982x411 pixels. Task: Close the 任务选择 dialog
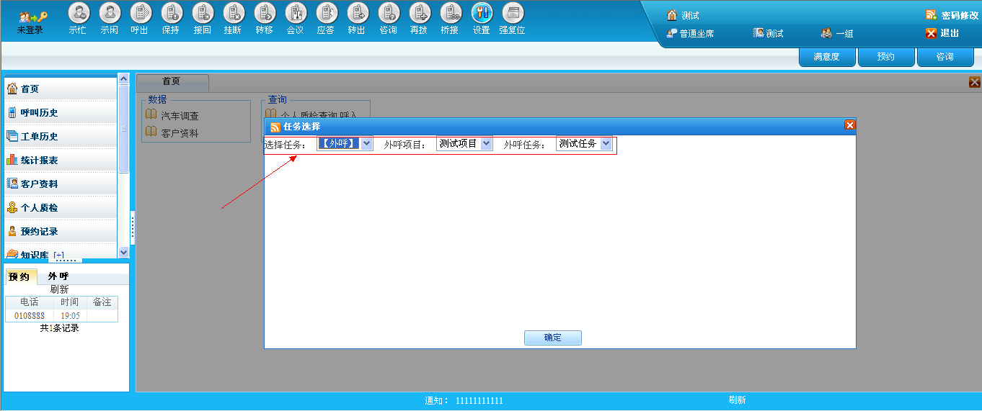click(849, 125)
